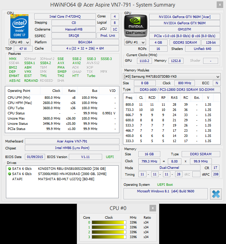Click the AES-NI feature label

coord(15,81)
